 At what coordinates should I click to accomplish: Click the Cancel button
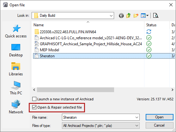pyautogui.click(x=159, y=125)
